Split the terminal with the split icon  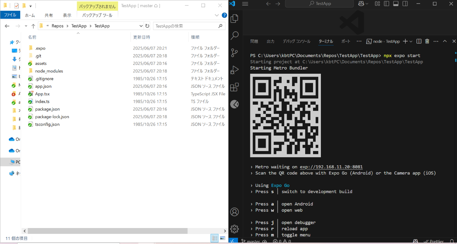419,41
